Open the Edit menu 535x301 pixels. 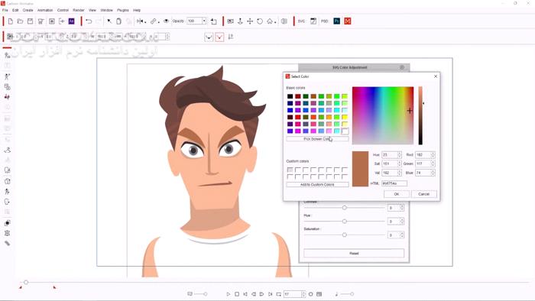tap(15, 10)
